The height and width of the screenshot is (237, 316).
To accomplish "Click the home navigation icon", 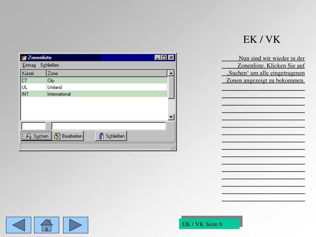I will click(x=47, y=225).
